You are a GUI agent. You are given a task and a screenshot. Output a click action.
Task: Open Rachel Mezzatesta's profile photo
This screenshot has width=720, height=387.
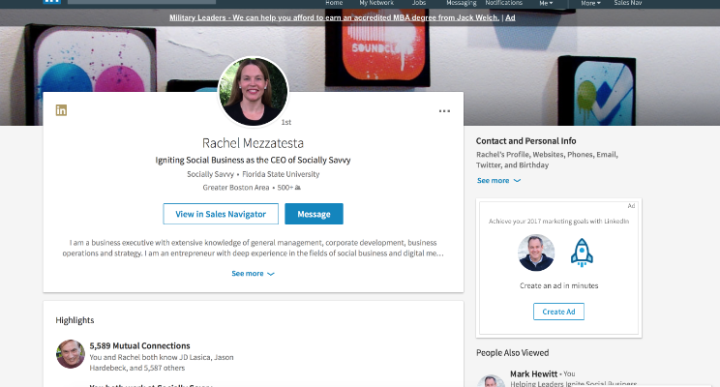[253, 91]
